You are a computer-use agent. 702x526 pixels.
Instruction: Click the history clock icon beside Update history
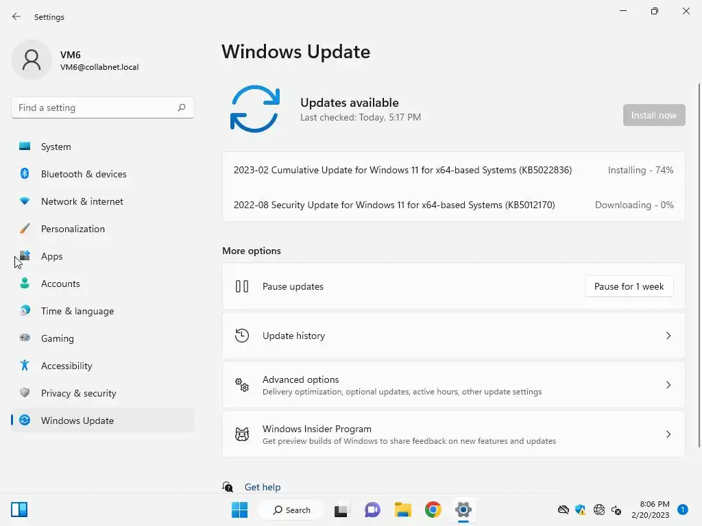242,336
